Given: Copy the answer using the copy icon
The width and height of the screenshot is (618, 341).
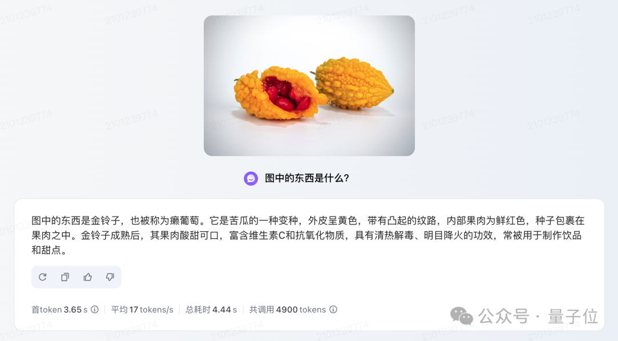Looking at the screenshot, I should click(65, 277).
